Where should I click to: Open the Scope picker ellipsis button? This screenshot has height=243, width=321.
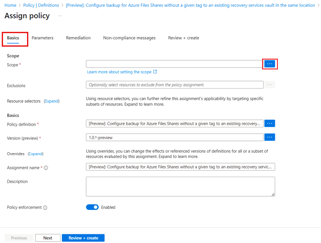[x=270, y=64]
